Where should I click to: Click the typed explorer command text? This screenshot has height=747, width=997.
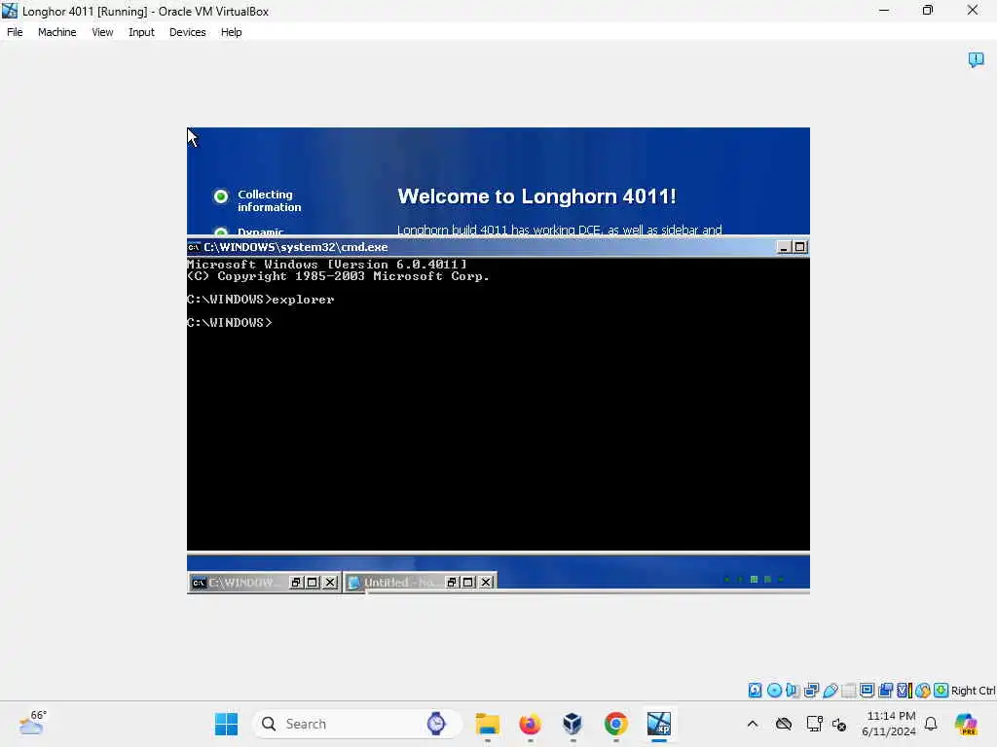click(303, 300)
